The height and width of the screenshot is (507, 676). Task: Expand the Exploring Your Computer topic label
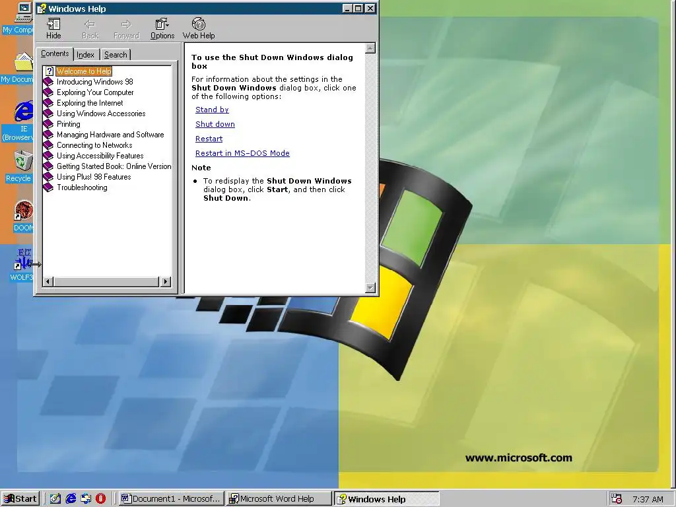coord(95,92)
